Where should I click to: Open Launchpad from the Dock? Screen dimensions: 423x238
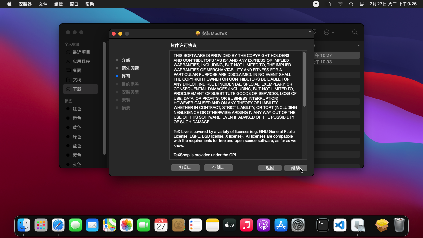click(x=41, y=225)
